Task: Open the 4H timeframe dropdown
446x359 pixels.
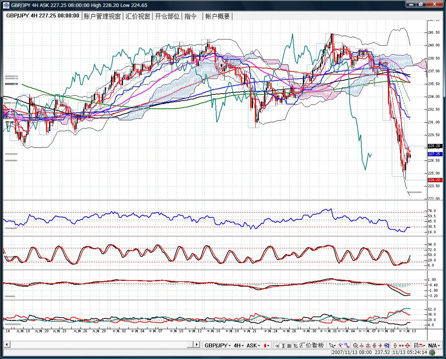Action: click(239, 345)
